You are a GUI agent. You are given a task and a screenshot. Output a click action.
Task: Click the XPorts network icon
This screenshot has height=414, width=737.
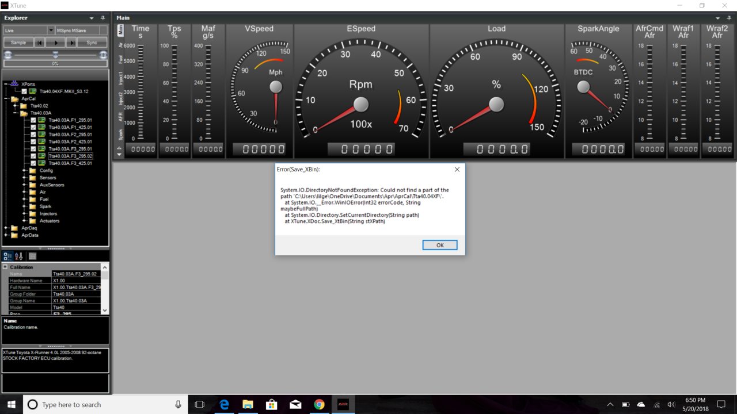pyautogui.click(x=15, y=84)
